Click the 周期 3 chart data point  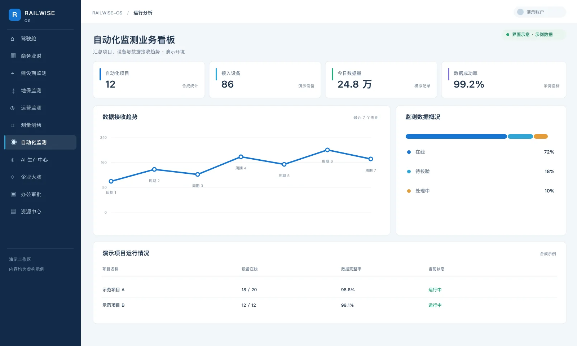click(198, 174)
